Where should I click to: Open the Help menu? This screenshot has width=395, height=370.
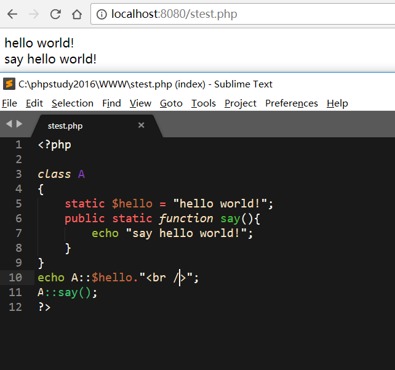(337, 103)
